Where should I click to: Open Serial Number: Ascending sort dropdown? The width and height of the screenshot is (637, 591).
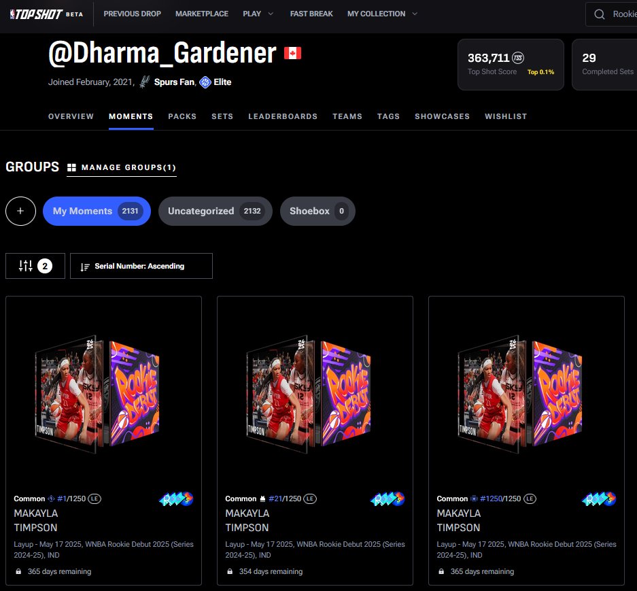(141, 266)
